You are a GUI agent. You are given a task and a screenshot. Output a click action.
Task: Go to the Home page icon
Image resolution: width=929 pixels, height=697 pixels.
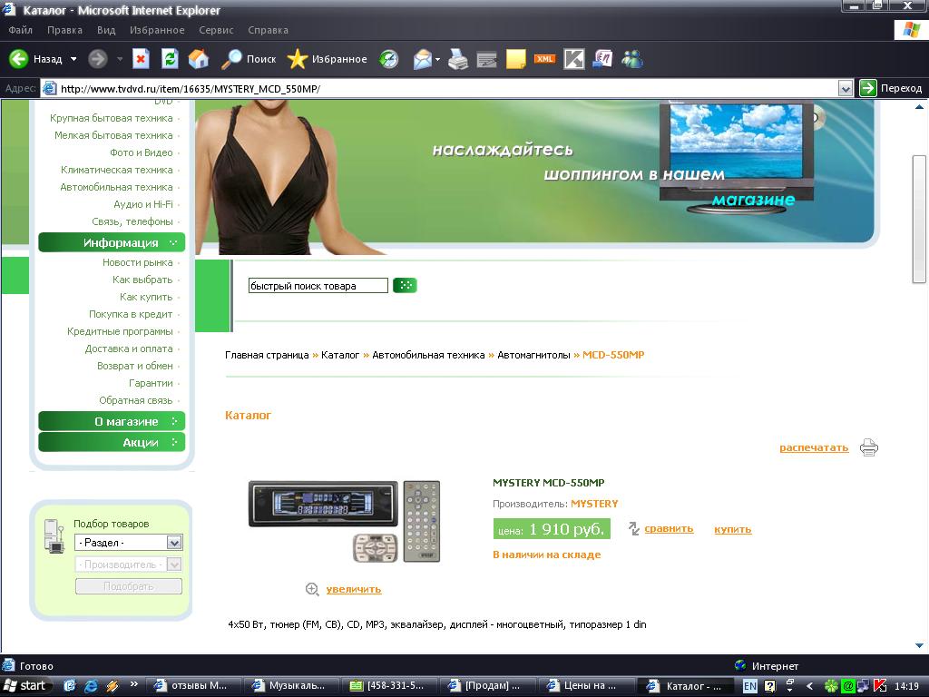pyautogui.click(x=199, y=59)
